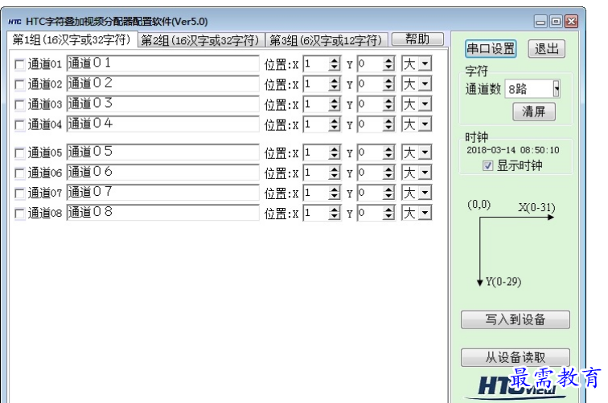This screenshot has height=403, width=608.
Task: Increase the X position of 通道03
Action: click(x=335, y=100)
